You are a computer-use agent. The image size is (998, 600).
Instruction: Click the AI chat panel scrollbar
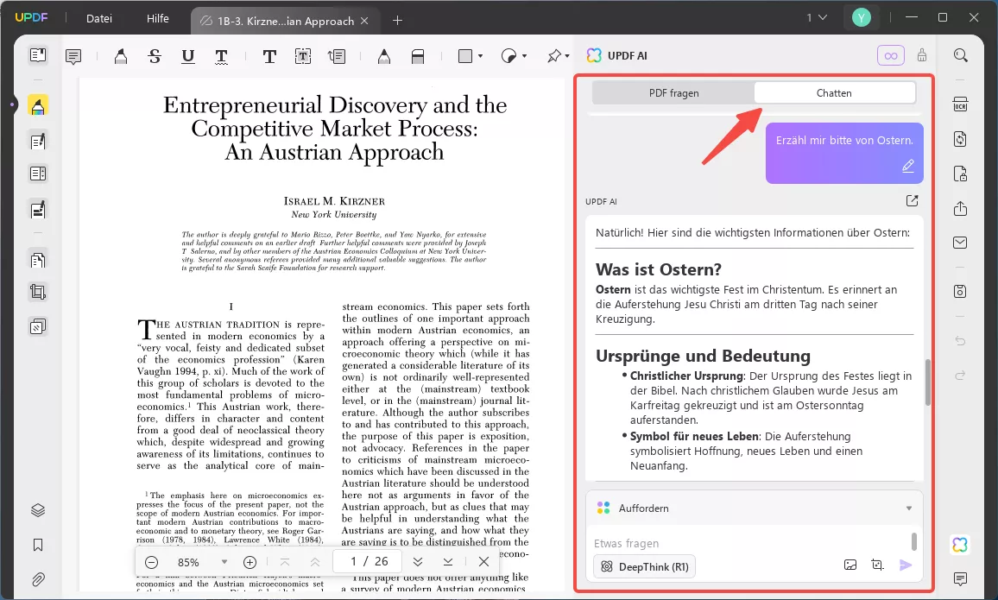click(928, 382)
